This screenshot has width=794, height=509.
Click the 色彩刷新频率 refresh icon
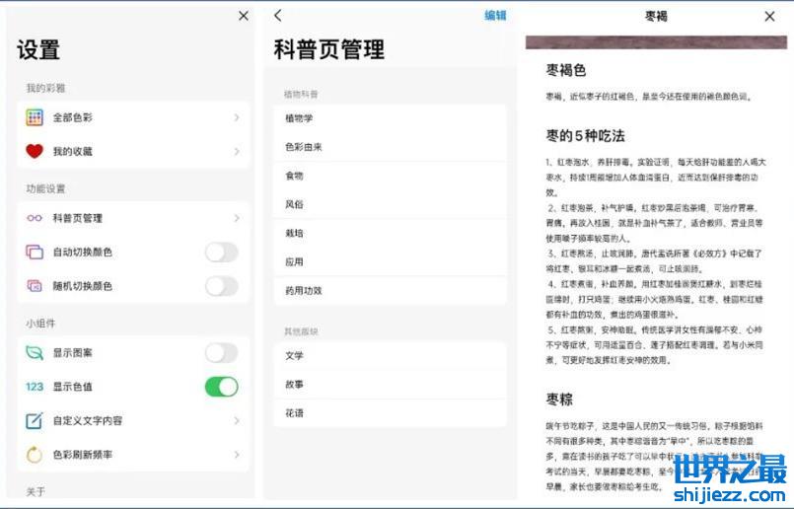[35, 455]
